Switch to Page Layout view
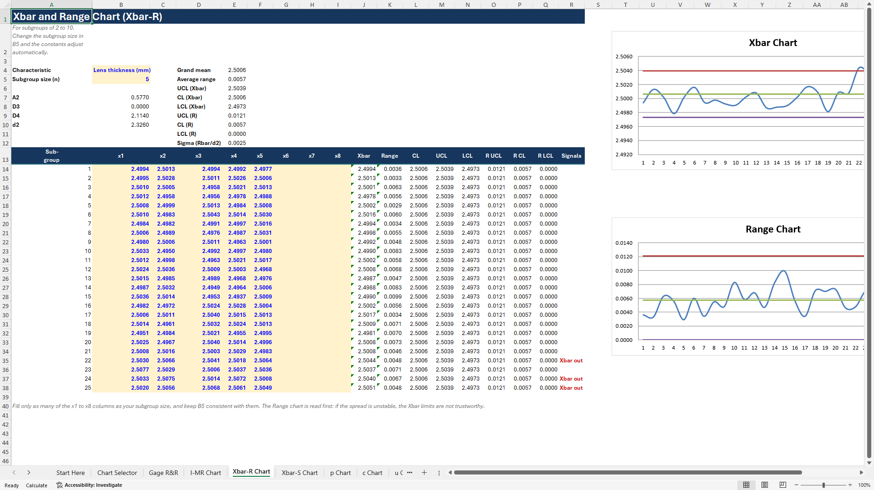The image size is (874, 490). click(765, 485)
